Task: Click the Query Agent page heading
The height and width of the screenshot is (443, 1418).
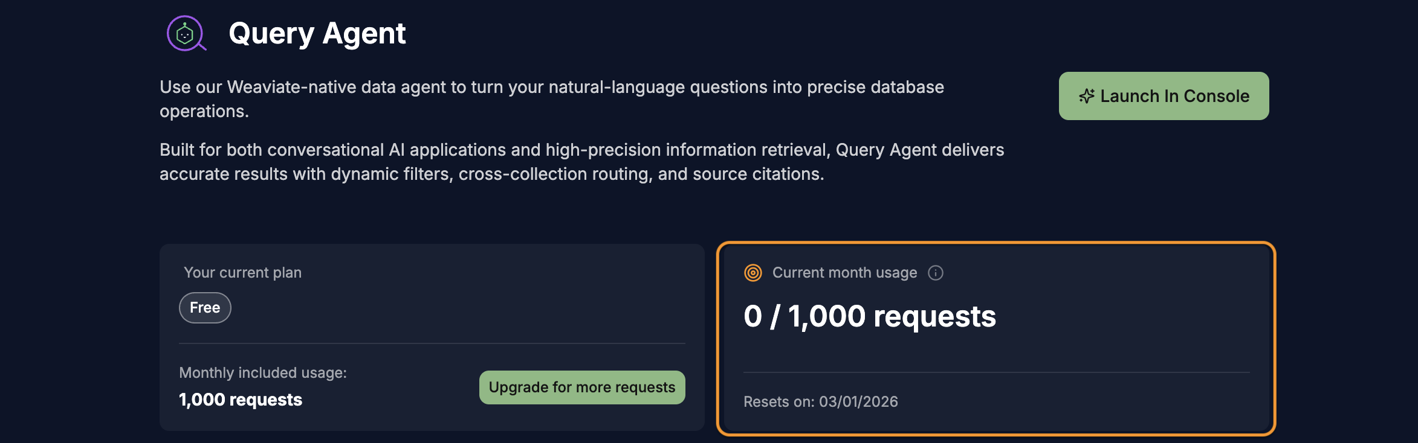Action: 317,33
